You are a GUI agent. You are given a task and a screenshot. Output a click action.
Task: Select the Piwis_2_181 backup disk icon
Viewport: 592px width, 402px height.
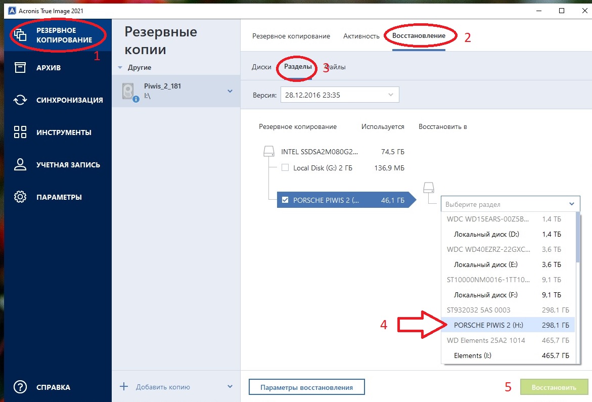129,92
